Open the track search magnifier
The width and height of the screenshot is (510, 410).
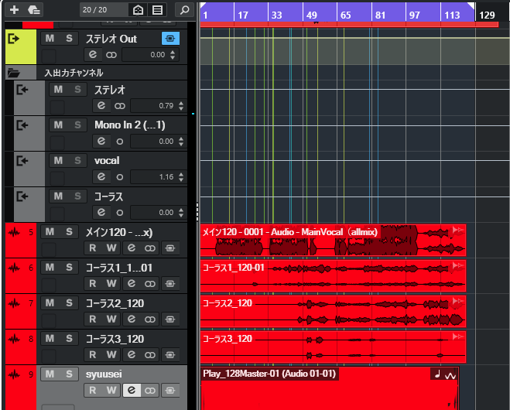pyautogui.click(x=184, y=10)
